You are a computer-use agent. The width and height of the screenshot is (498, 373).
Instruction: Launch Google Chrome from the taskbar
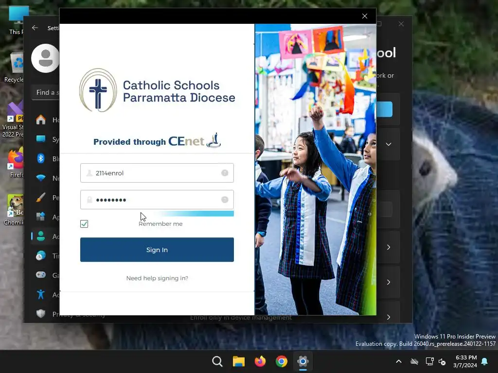pyautogui.click(x=282, y=361)
